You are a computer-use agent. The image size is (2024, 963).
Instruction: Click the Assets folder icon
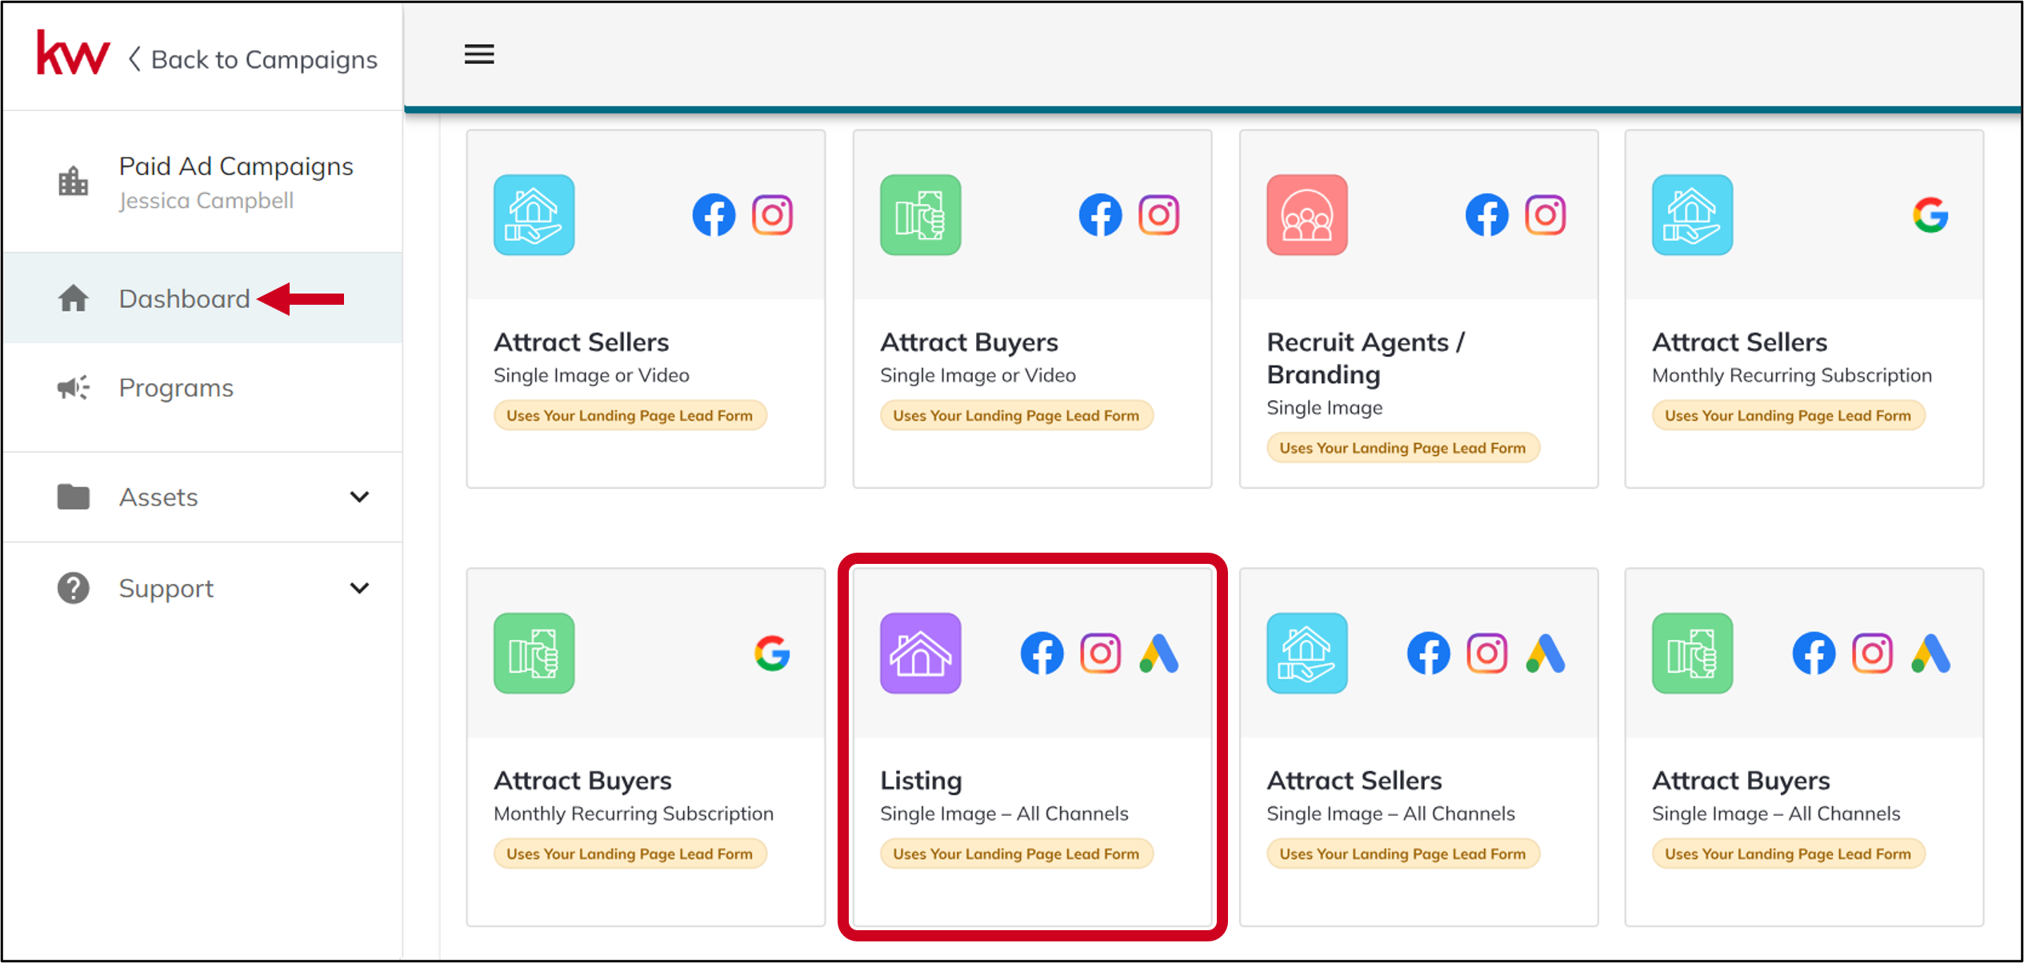[73, 497]
